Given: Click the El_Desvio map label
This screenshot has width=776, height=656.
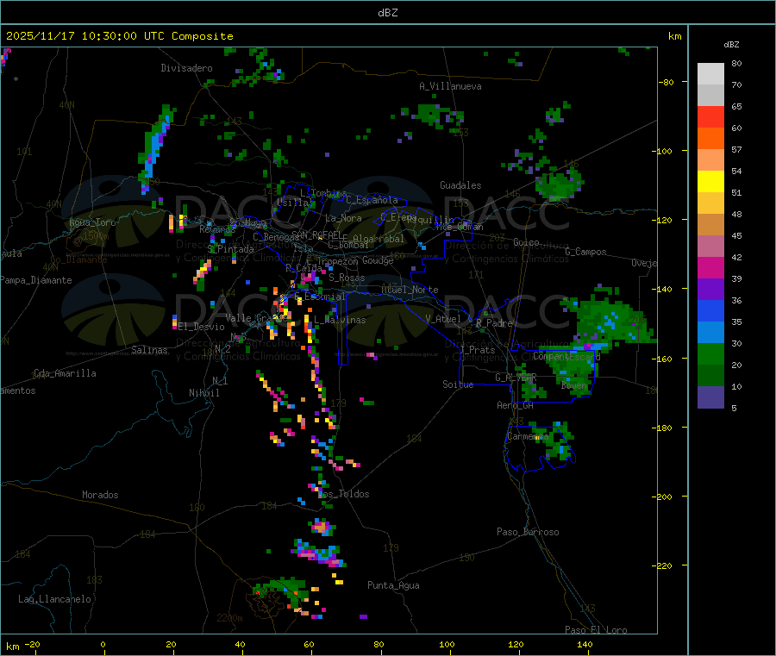Looking at the screenshot, I should (202, 327).
